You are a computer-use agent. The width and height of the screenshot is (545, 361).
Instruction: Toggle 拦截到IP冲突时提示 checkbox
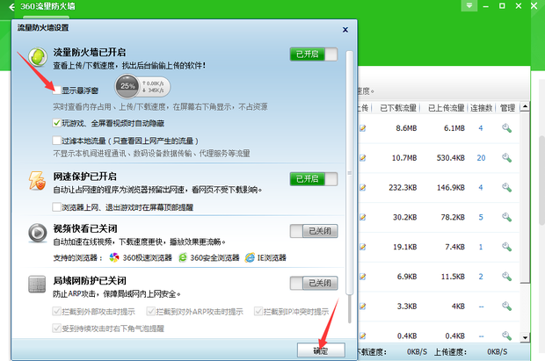click(x=258, y=311)
